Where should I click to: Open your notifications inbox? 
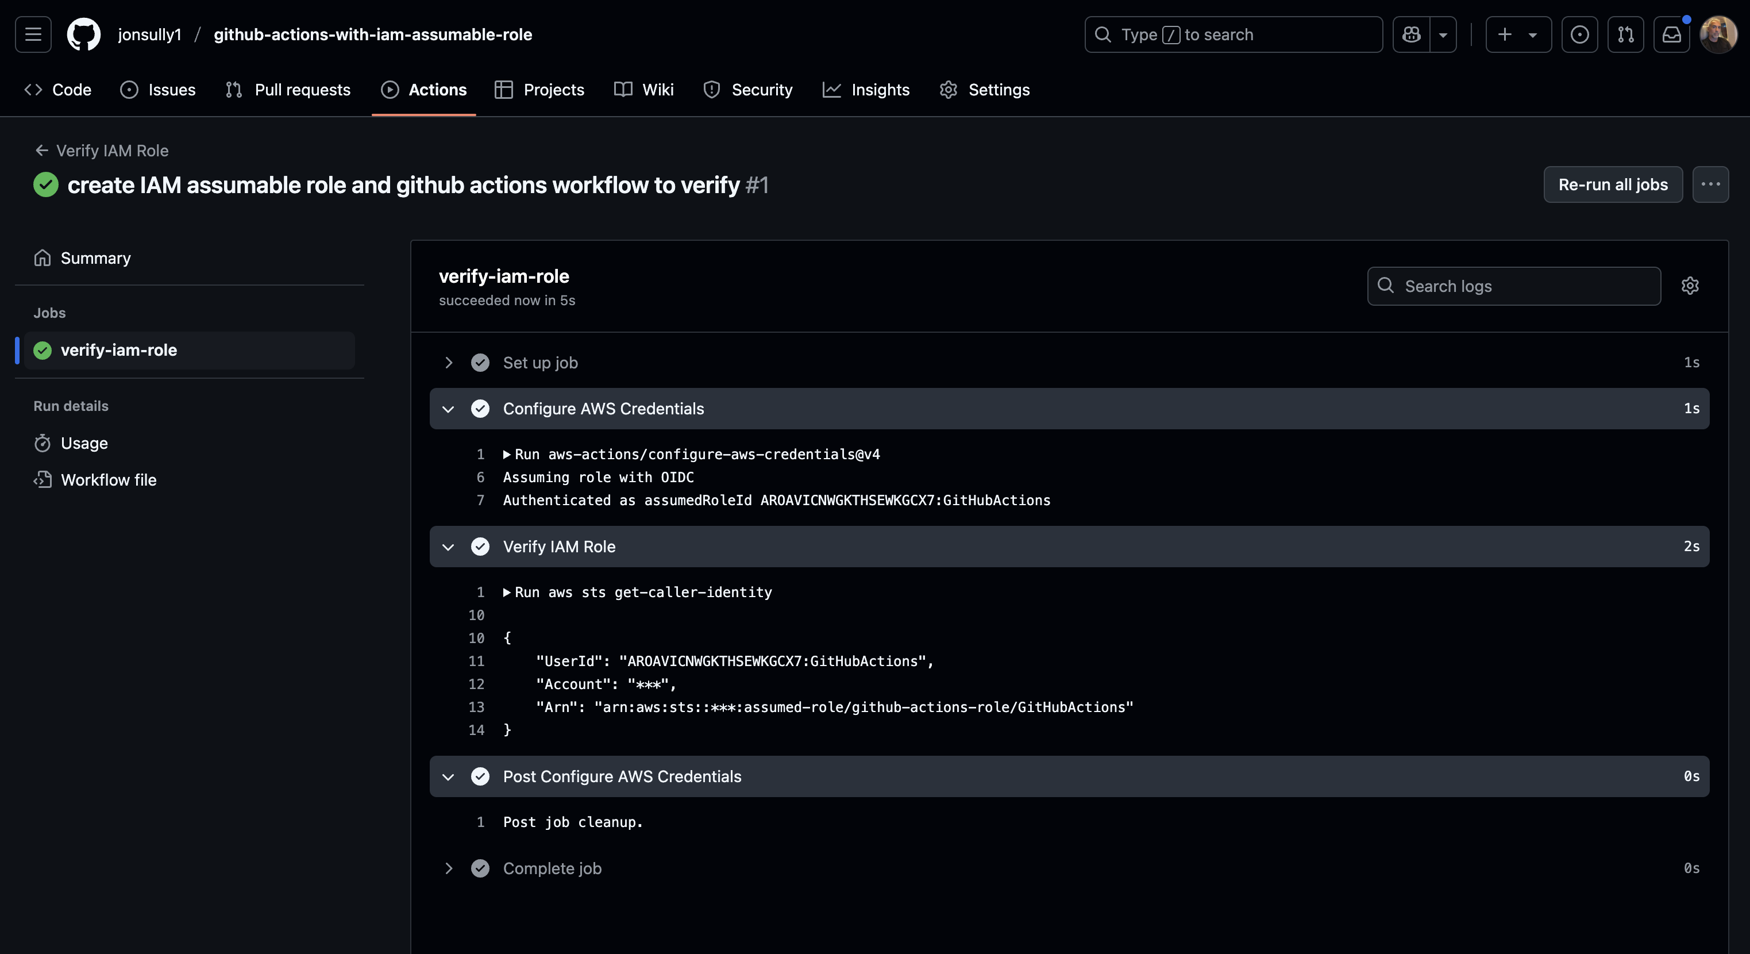1671,34
